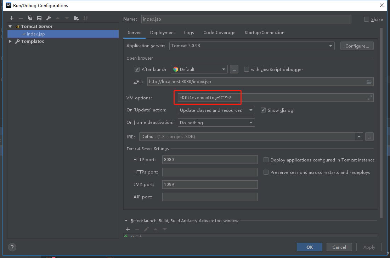
Task: Click the vertical scrollbar of settings panel
Action: [381, 122]
